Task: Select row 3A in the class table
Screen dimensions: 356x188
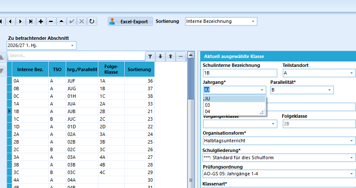Action: click(x=81, y=157)
